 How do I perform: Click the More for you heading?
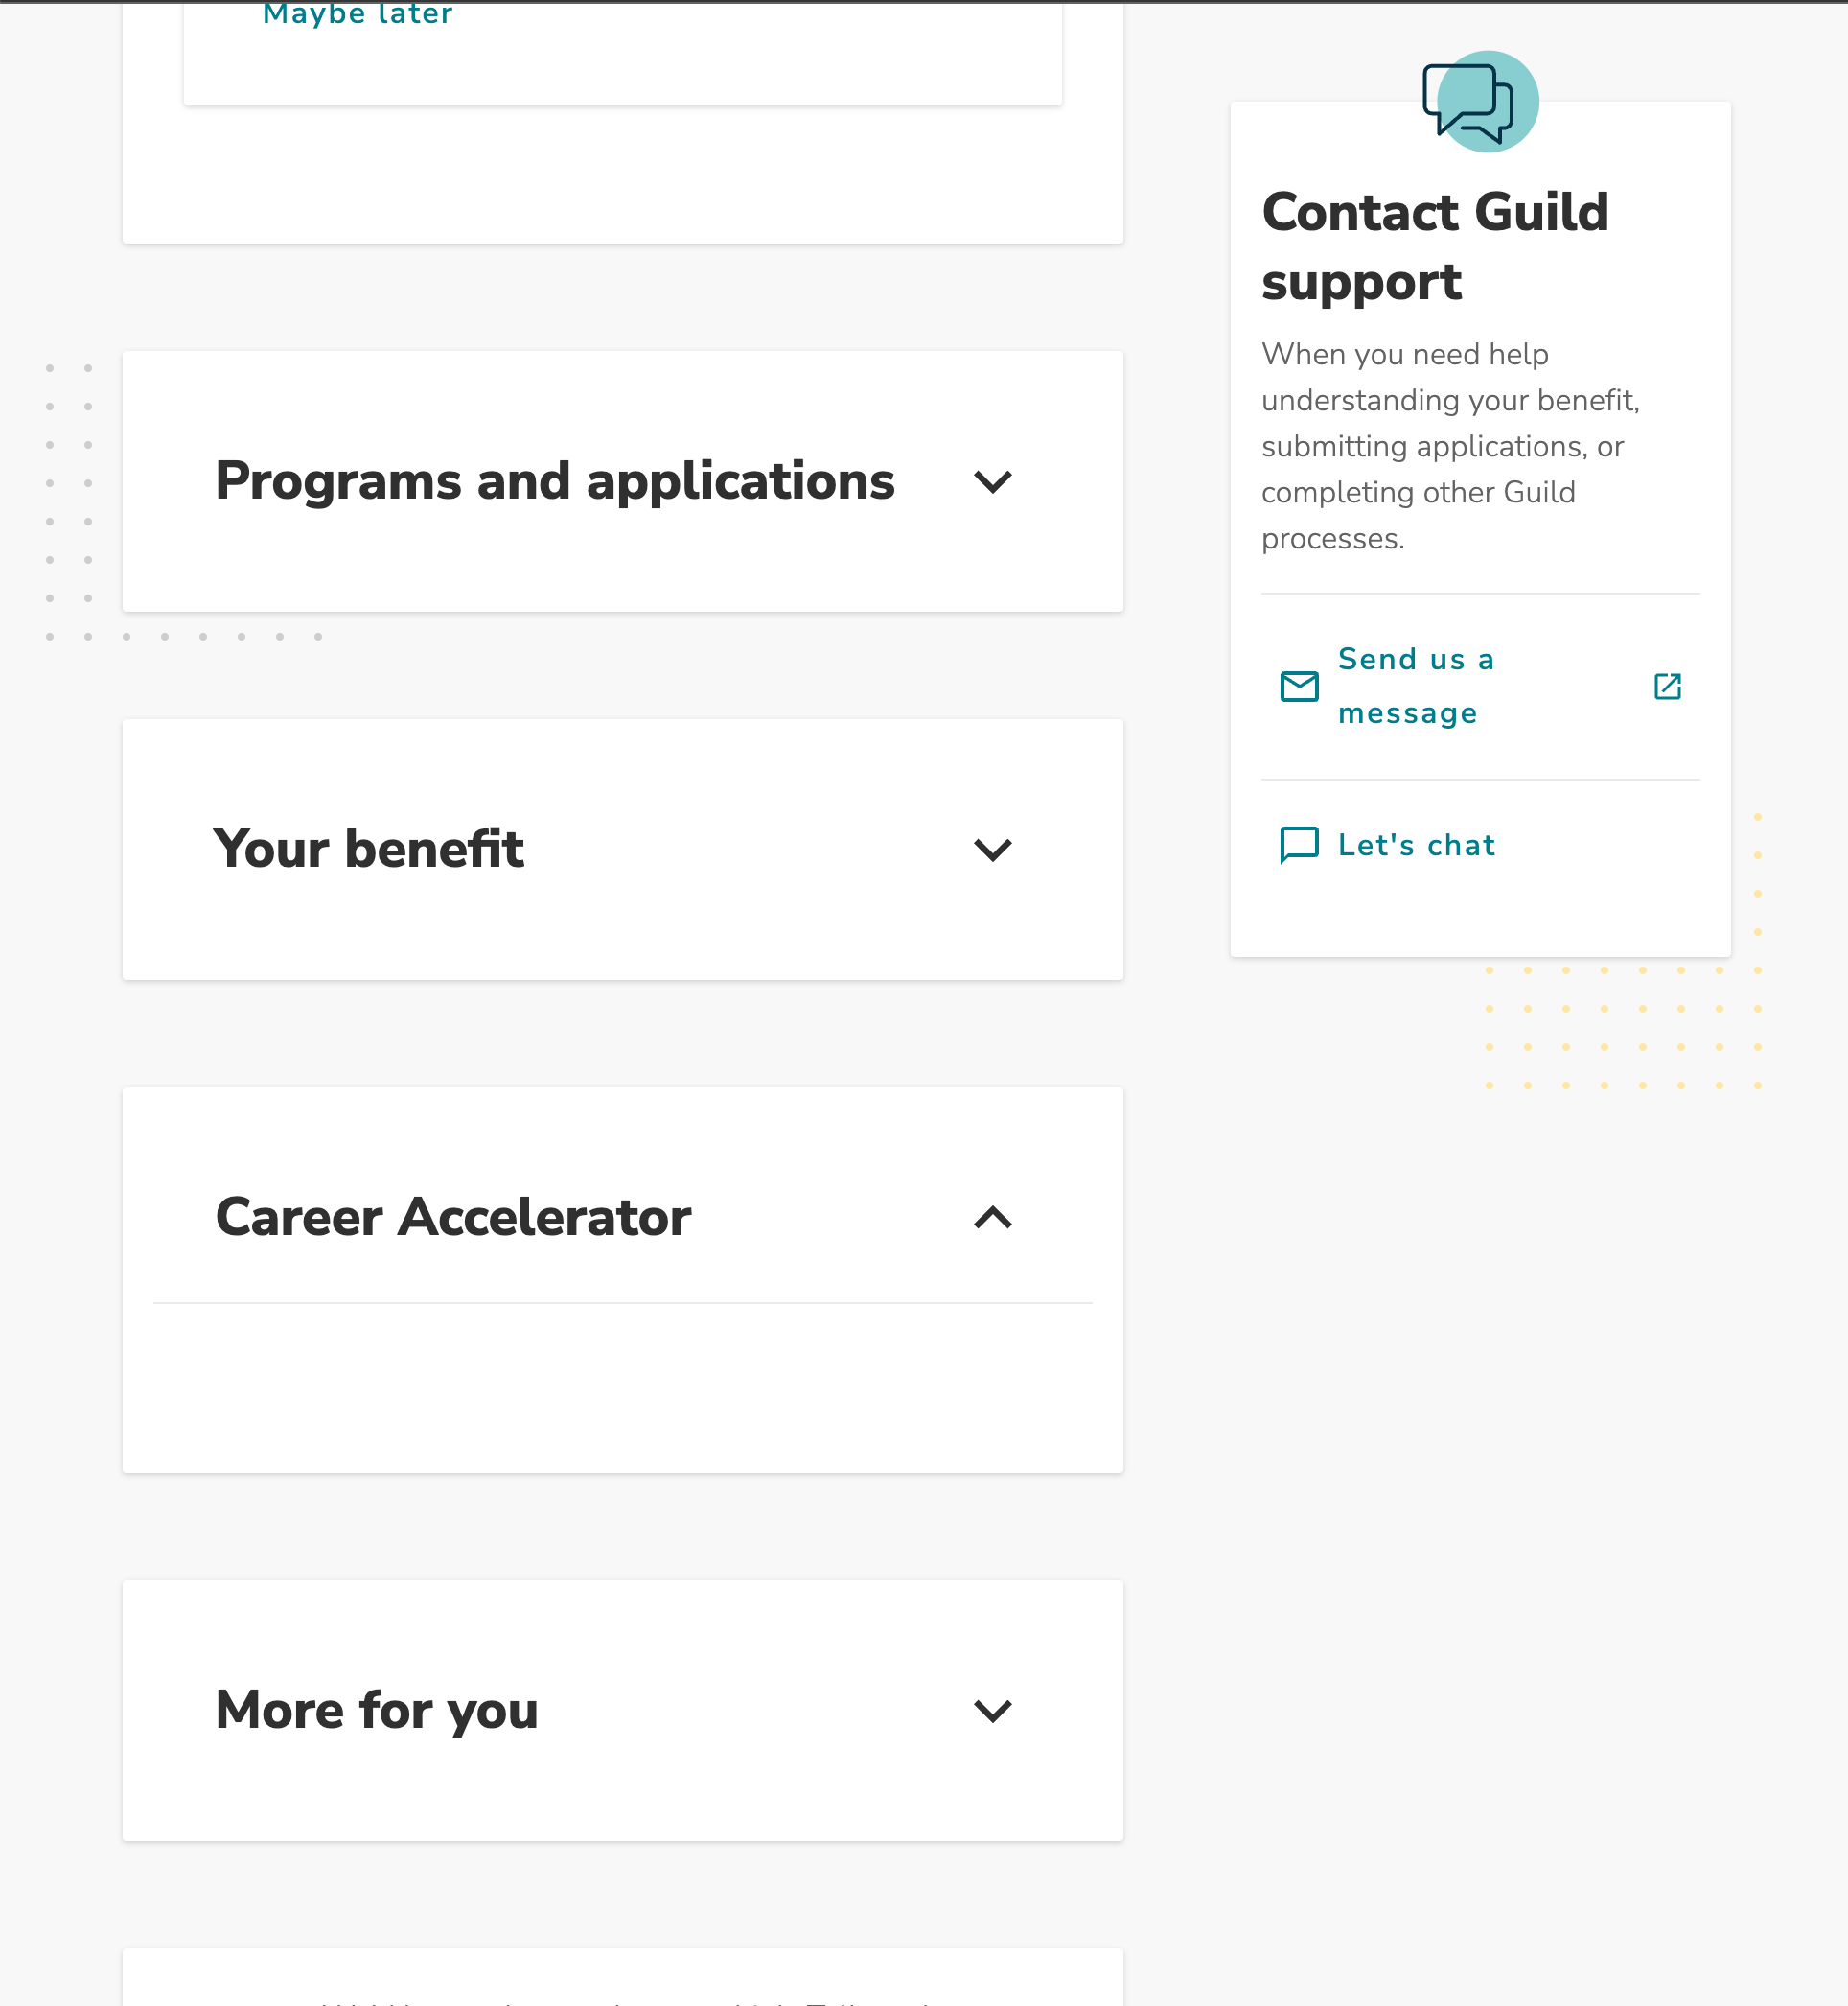coord(376,1712)
